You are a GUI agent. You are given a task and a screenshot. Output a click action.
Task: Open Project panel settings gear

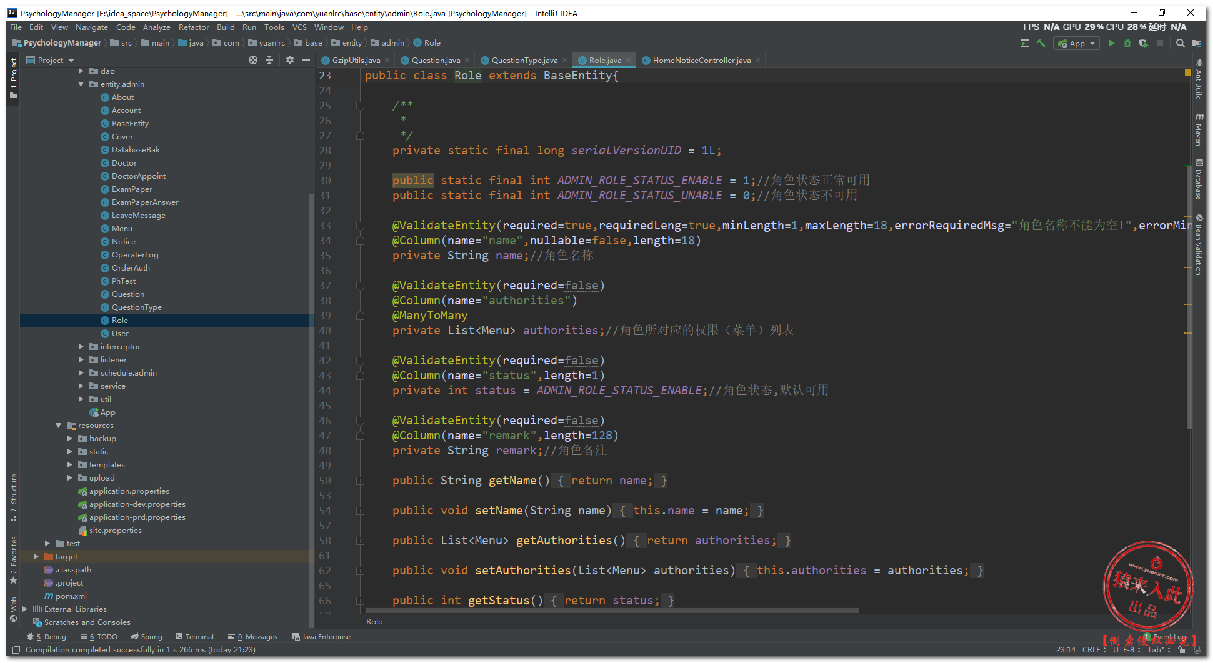289,60
